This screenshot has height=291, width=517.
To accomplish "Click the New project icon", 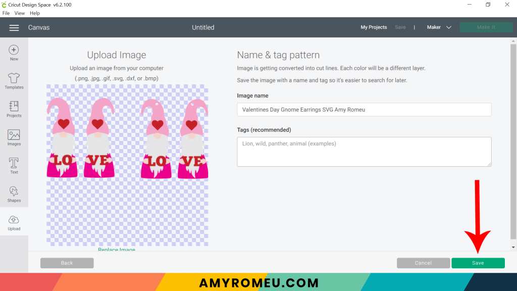I will (14, 53).
